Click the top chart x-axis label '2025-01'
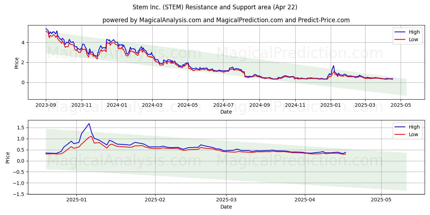430x215 pixels. (330, 105)
